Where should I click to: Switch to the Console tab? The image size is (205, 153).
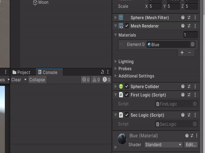(x=49, y=72)
